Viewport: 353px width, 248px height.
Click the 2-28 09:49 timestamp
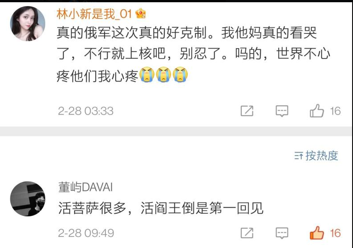pos(86,233)
